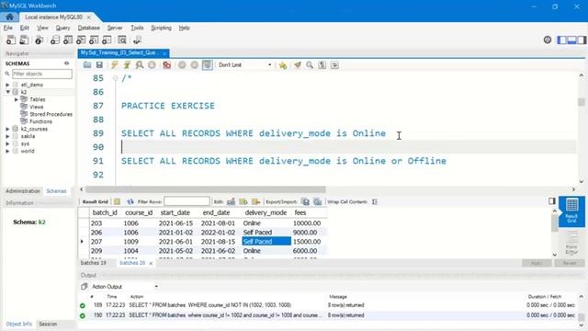Export recordset to external file icon
Screen dimensions: 588x331
coord(306,202)
